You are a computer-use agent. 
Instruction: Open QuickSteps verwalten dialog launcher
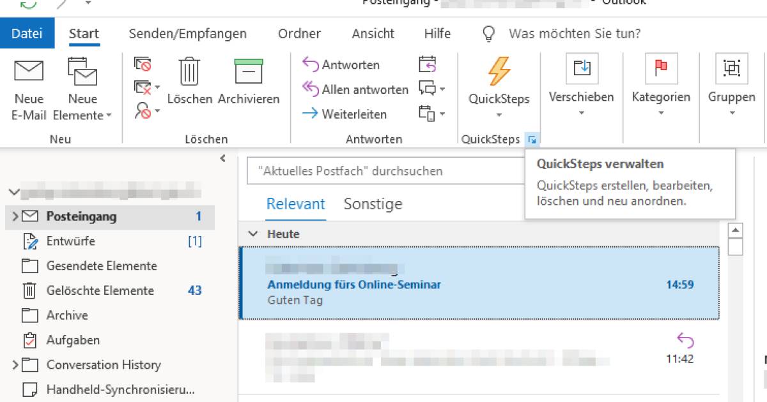click(532, 139)
